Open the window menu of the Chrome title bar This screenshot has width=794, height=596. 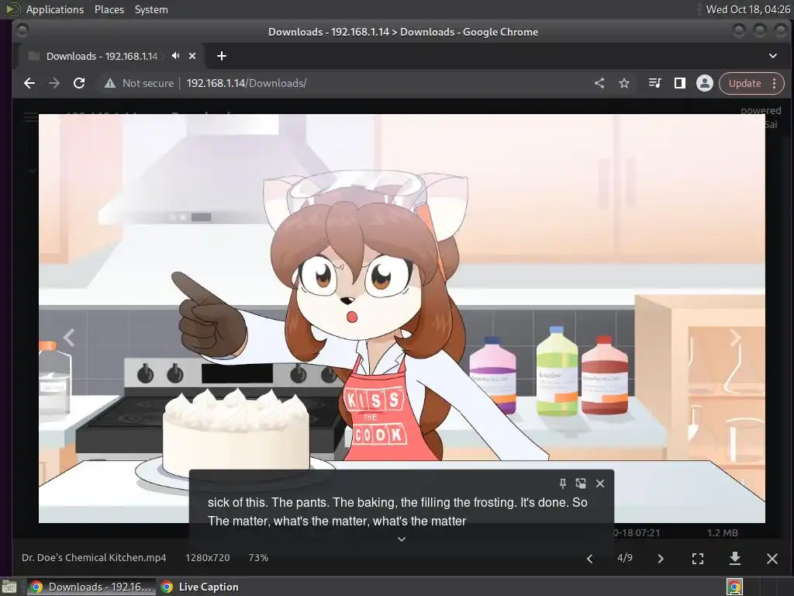click(x=21, y=31)
